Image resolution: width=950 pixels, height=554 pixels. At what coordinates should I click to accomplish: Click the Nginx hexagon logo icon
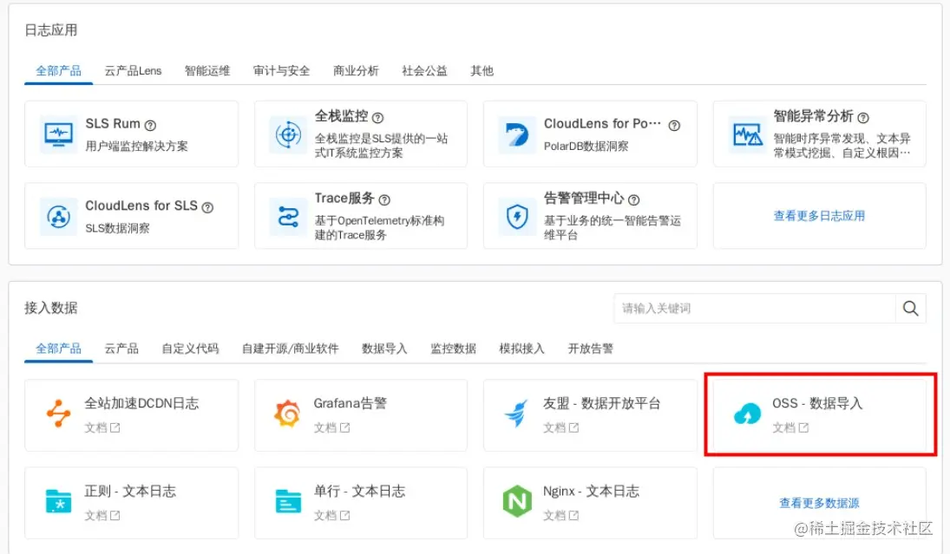tap(517, 501)
